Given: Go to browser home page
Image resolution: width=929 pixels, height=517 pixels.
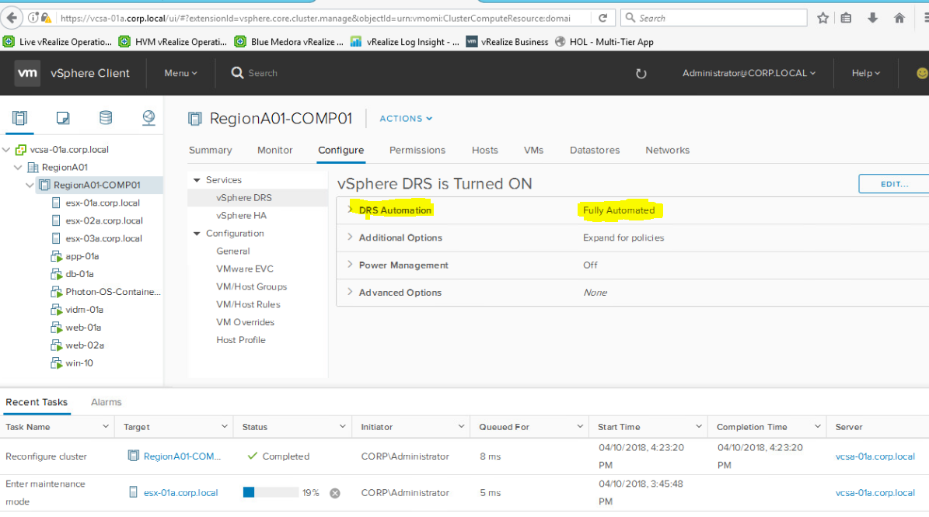Looking at the screenshot, I should (x=899, y=18).
